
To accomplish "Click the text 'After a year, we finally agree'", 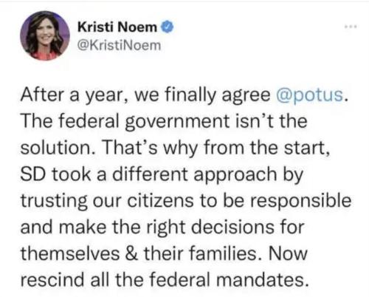I will tap(145, 95).
